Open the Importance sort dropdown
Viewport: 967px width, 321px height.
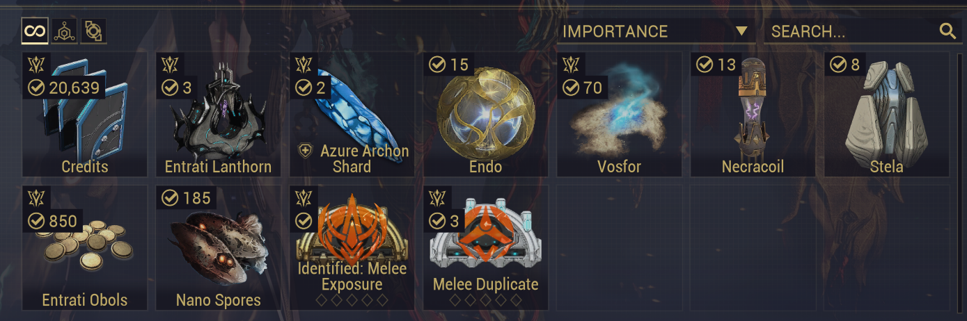click(655, 31)
